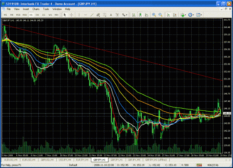The image size is (233, 168).
Task: Expand the Periods dropdown arrow
Action: [193, 15]
